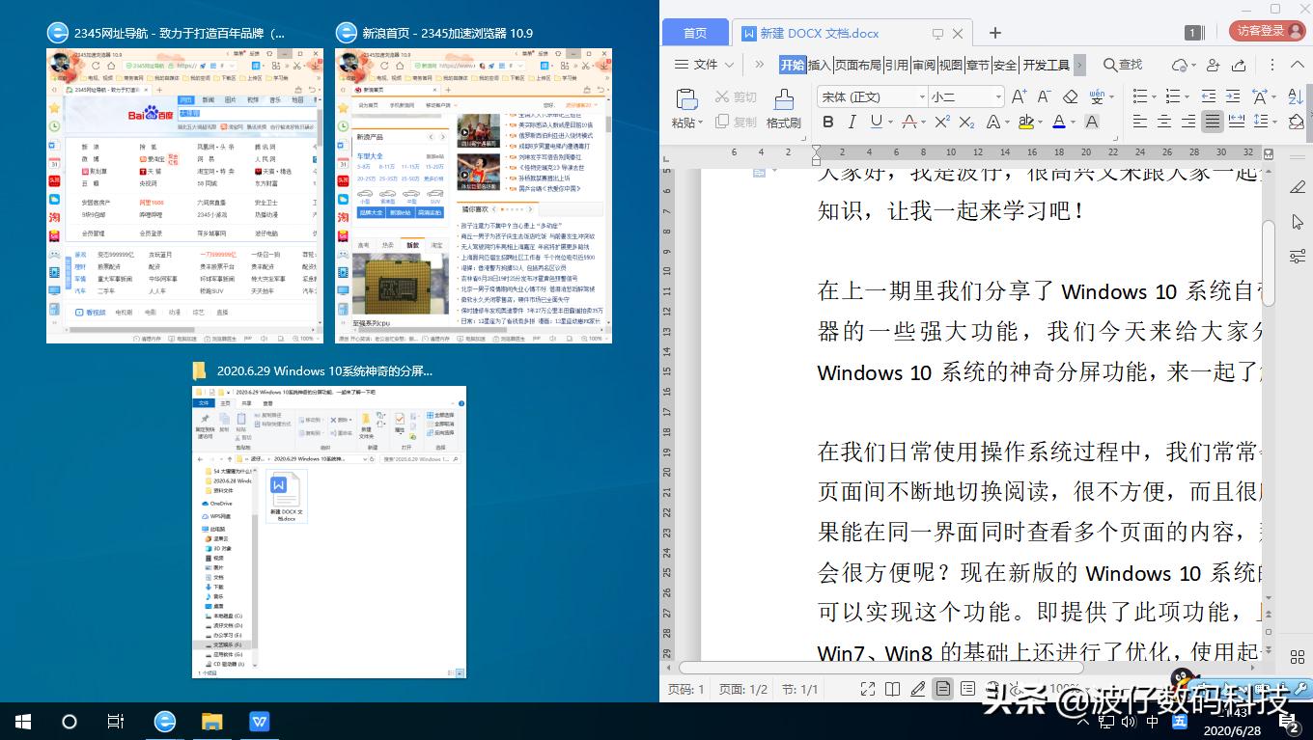Screen dimensions: 1313x740
Task: Click the Clear Formatting eraser icon
Action: click(x=1070, y=96)
